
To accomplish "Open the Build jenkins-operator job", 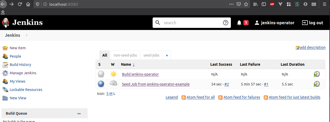I will click(140, 74).
